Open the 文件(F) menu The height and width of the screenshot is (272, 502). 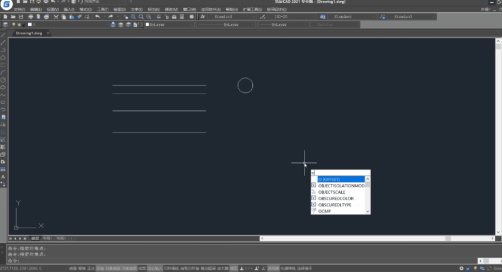[19, 9]
